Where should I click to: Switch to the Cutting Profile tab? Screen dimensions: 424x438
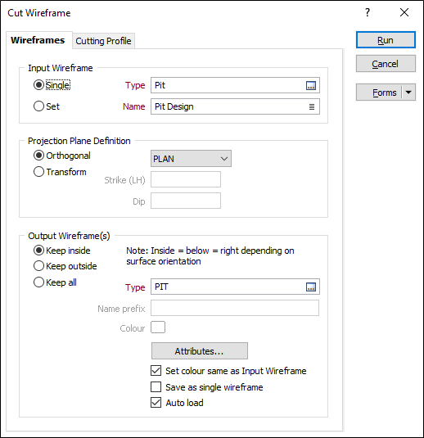click(103, 41)
